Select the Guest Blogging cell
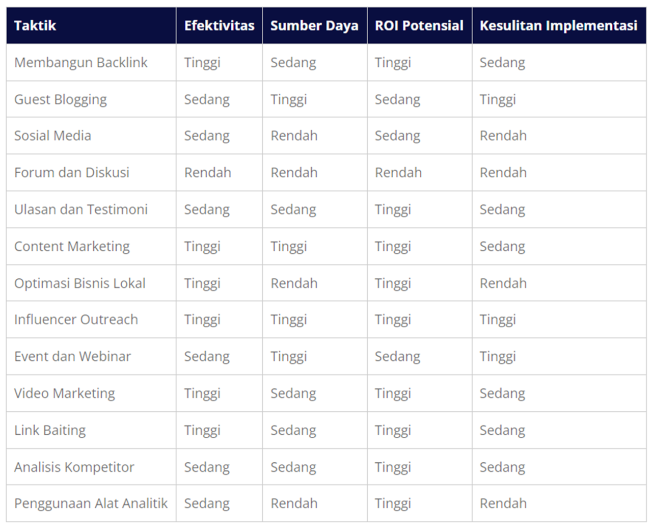The height and width of the screenshot is (528, 652). click(x=61, y=99)
